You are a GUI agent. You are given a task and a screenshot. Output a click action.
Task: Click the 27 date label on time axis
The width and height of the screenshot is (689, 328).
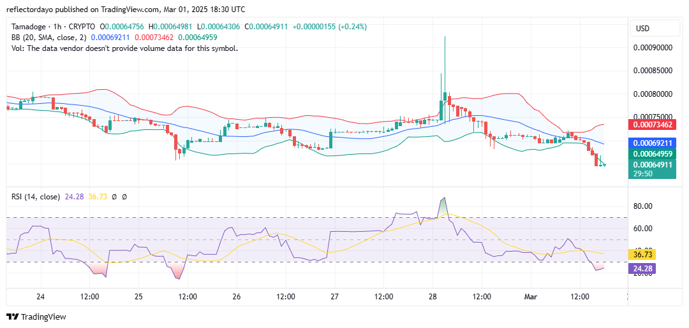(334, 297)
